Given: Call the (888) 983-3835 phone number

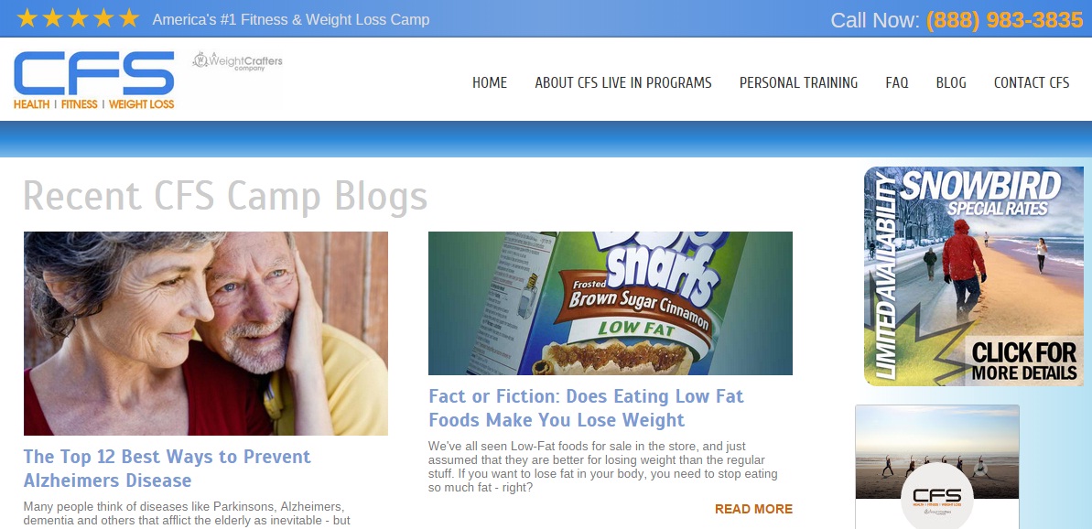Looking at the screenshot, I should 1004,20.
